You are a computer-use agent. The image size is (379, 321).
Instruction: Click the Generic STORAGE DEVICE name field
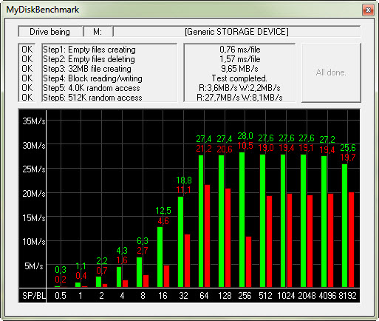236,32
